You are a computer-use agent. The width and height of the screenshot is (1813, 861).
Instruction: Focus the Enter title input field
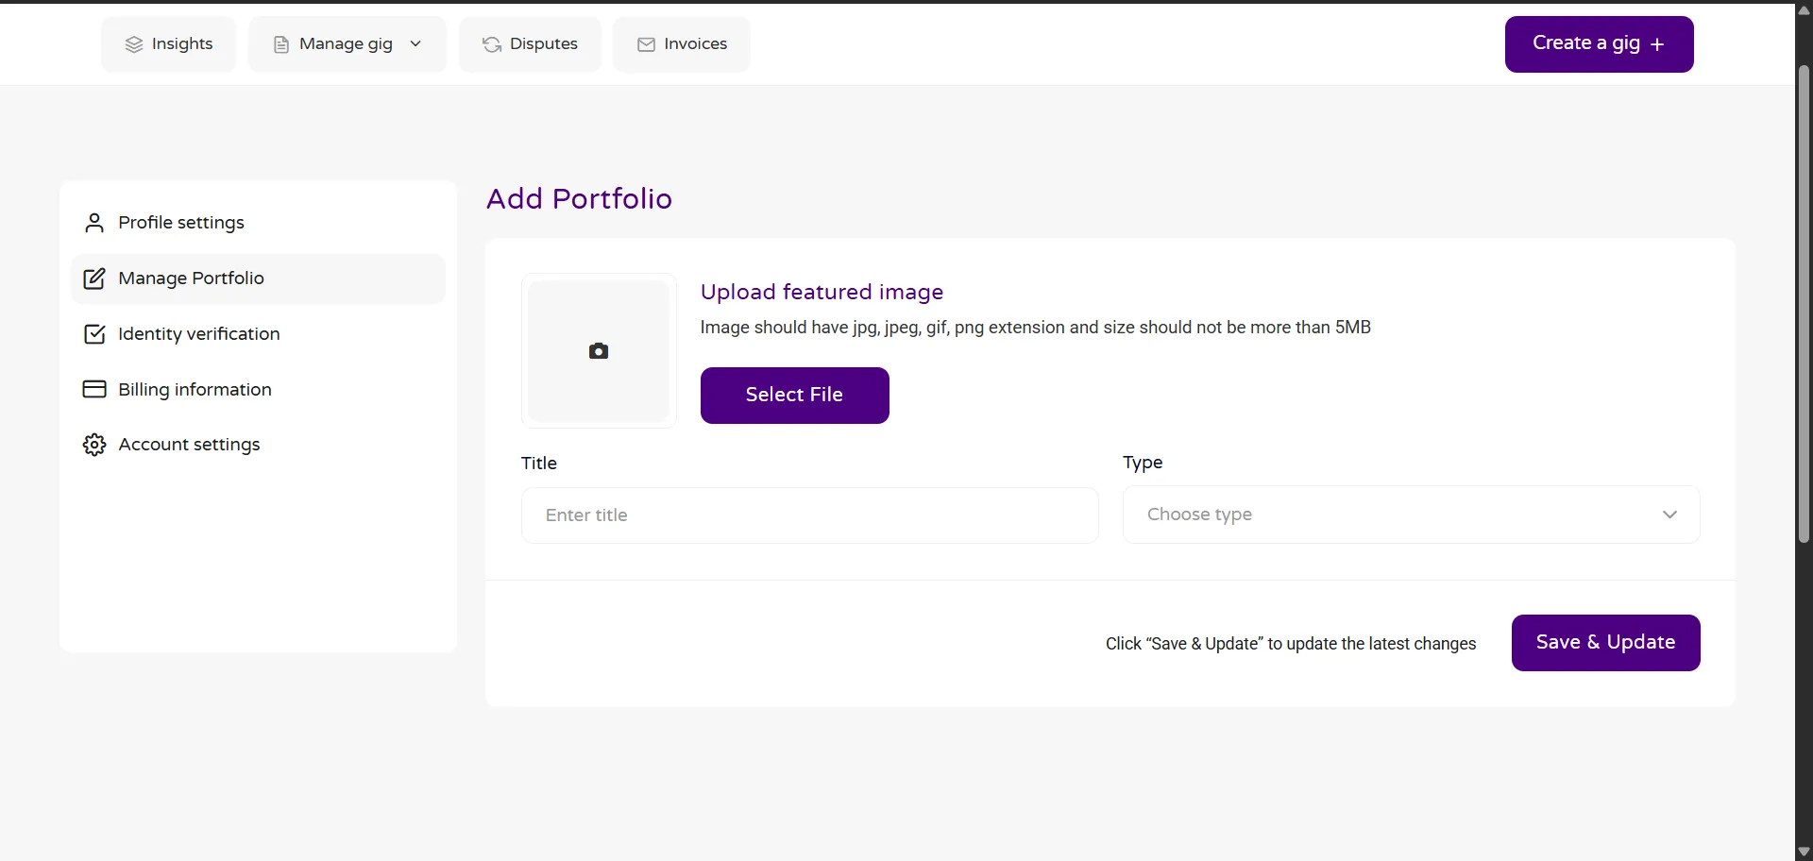809,515
